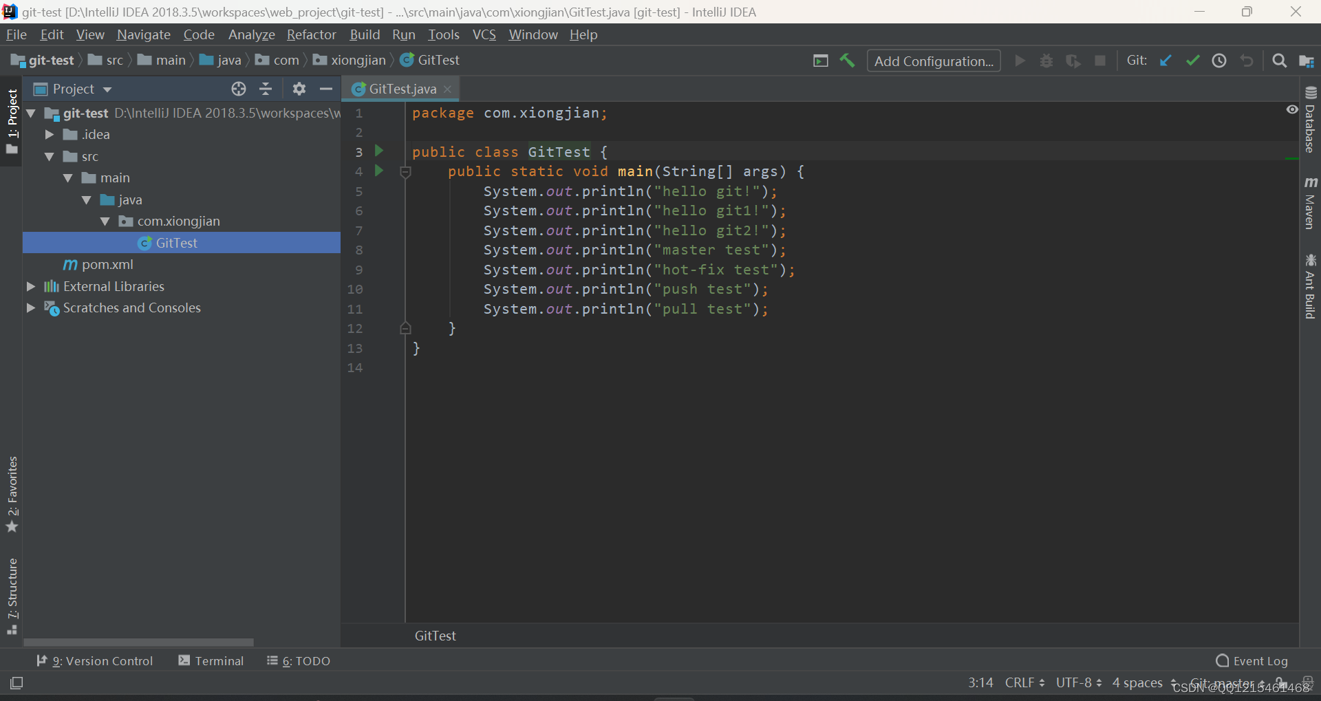Collapse the com.xiongjian package arrow

pos(105,221)
